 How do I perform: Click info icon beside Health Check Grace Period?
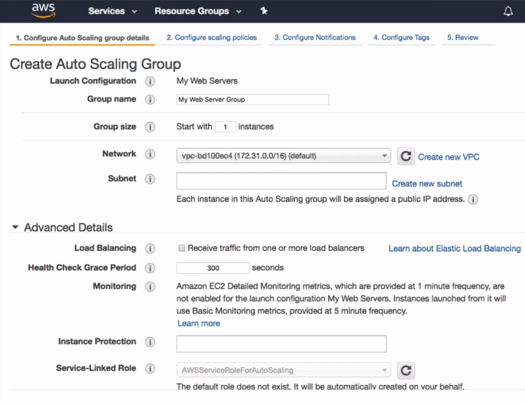(150, 268)
